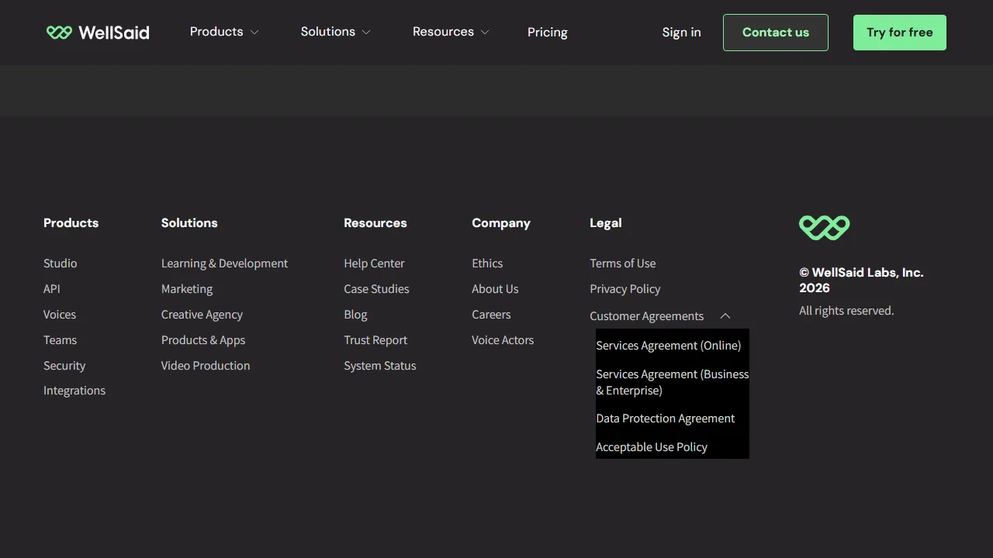
Task: Open the Integrations footer link
Action: 74,391
